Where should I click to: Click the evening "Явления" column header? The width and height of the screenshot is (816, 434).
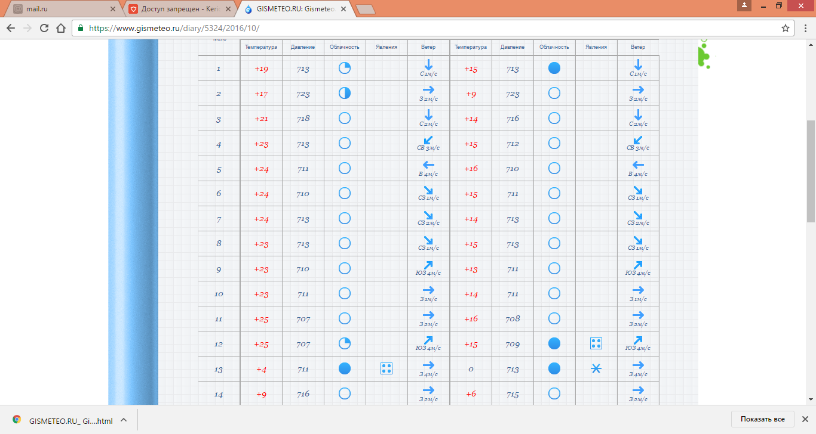coord(596,47)
